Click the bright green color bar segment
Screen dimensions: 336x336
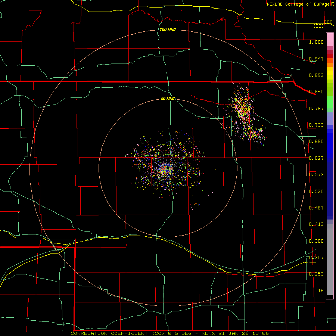[x=330, y=102]
